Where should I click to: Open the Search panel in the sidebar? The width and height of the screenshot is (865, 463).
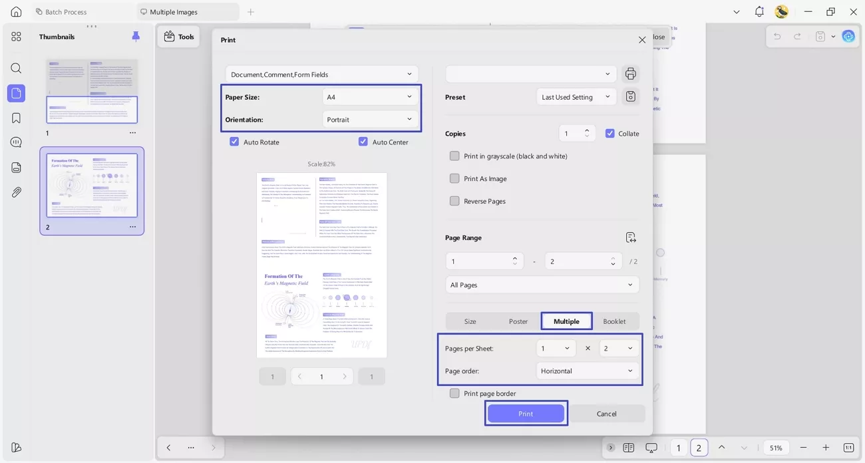[x=16, y=68]
